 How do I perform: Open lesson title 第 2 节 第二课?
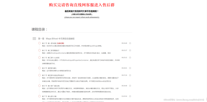click(51, 50)
